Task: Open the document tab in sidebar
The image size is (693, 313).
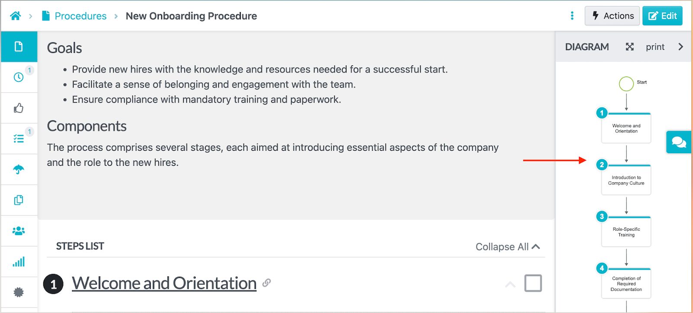Action: 19,46
